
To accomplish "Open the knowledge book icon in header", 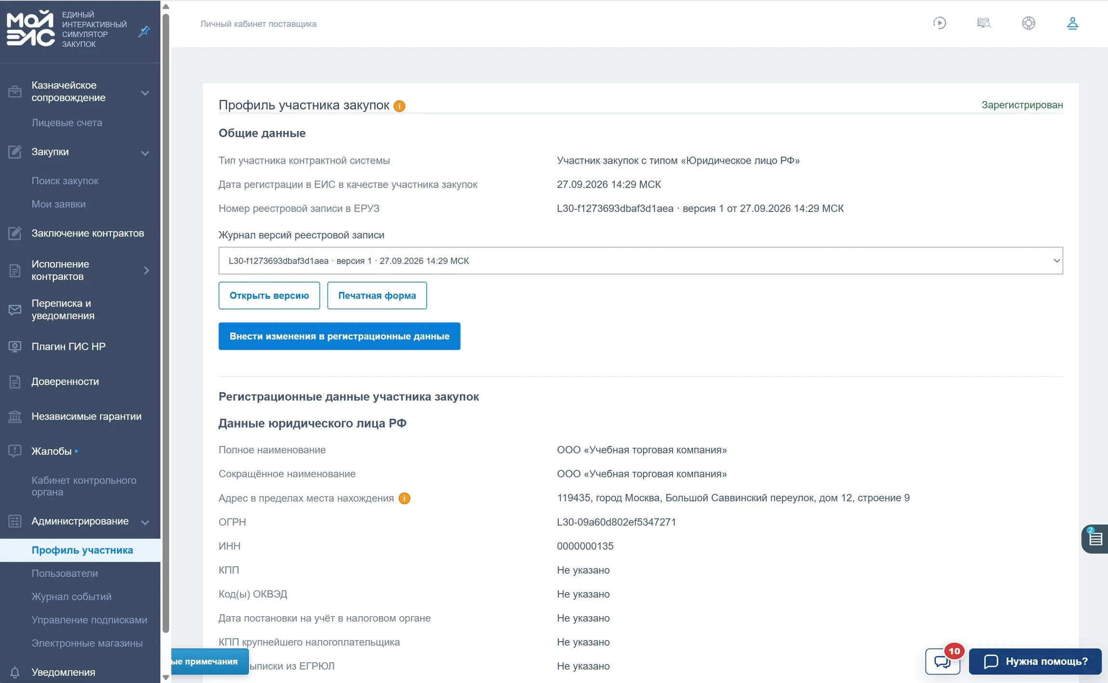I will [x=984, y=23].
